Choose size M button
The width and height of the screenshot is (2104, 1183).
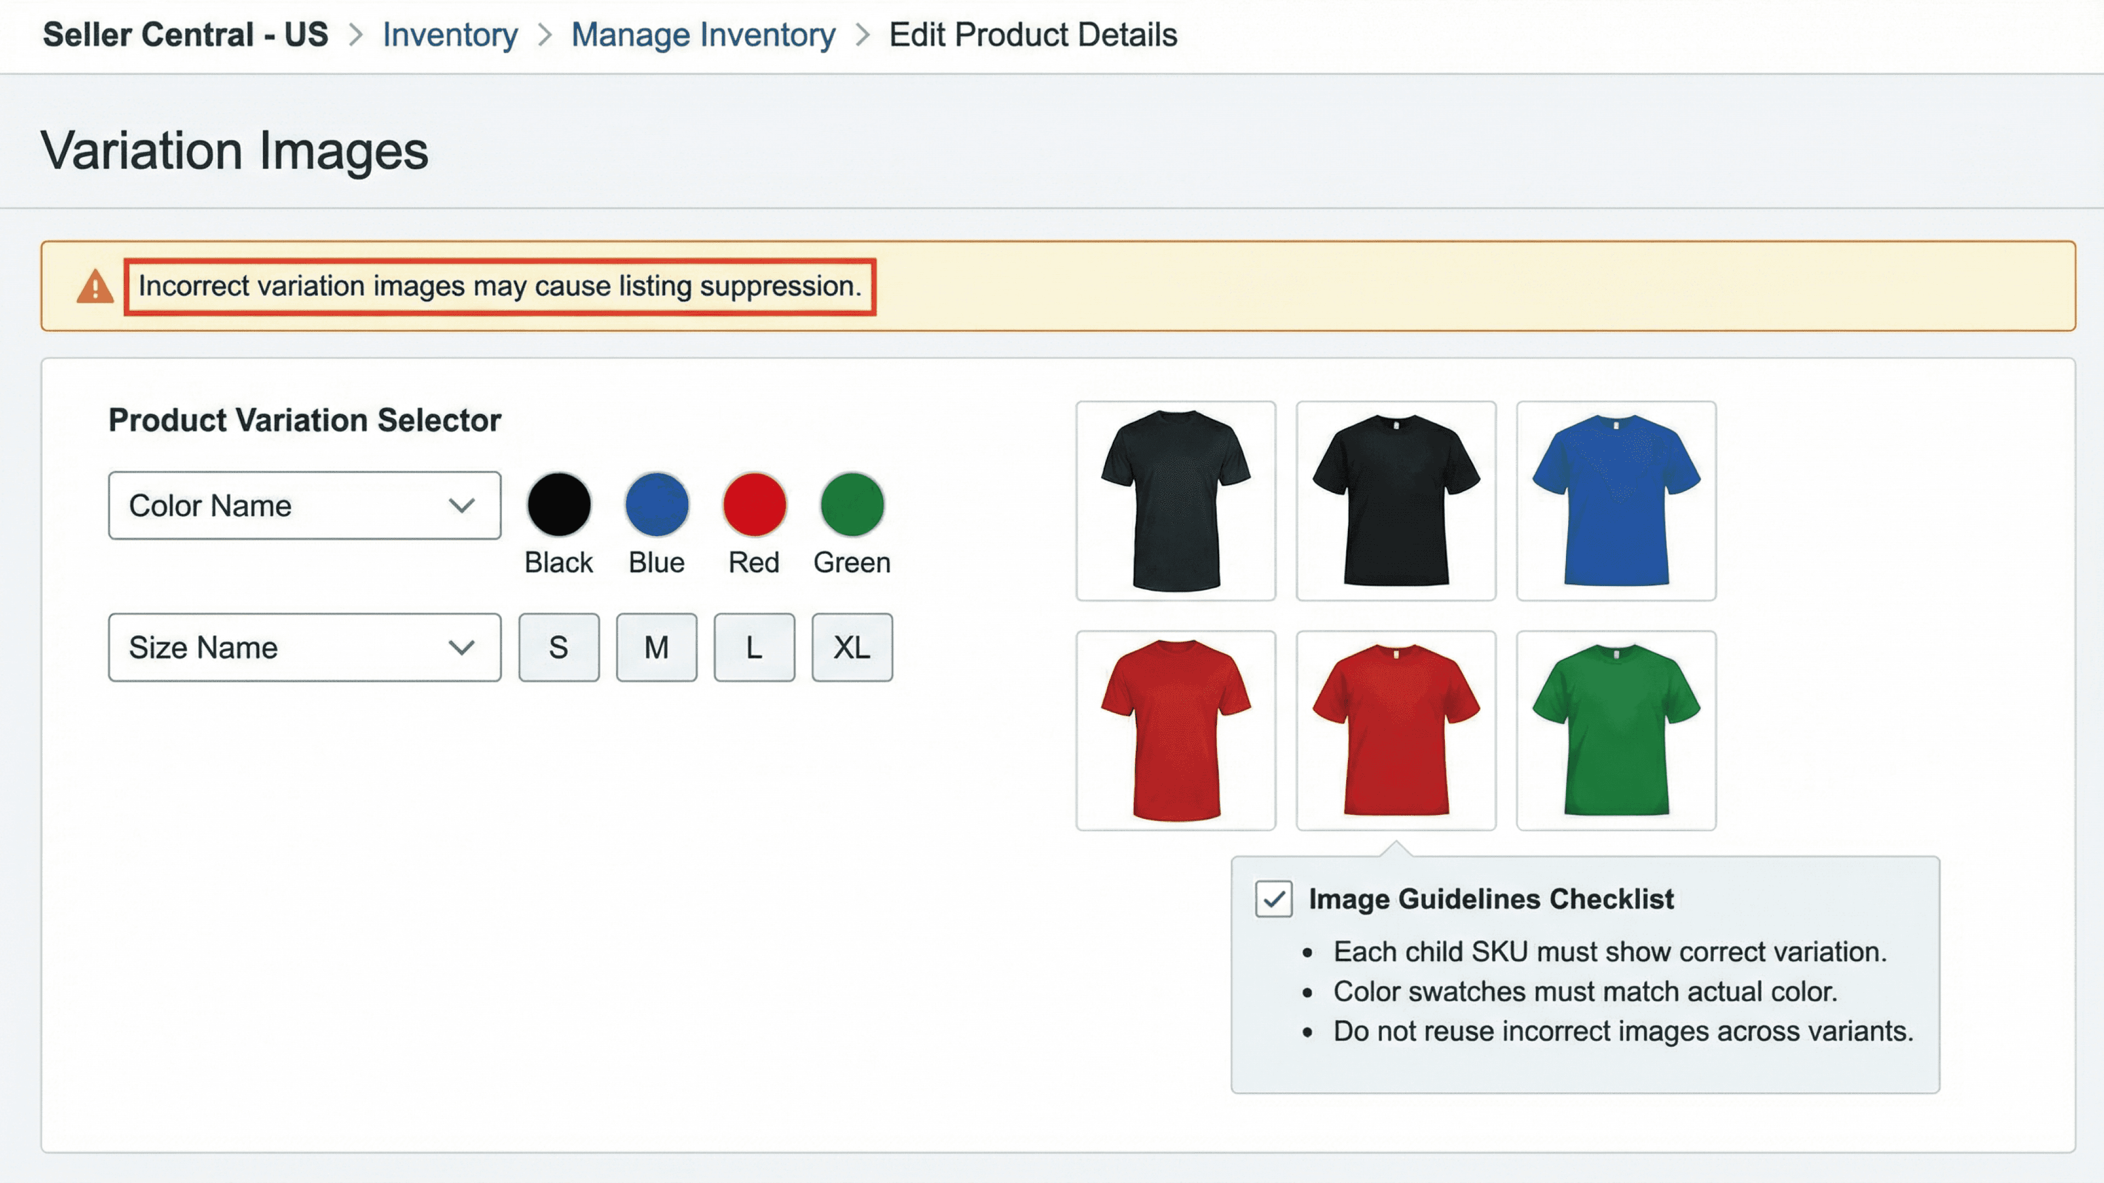coord(657,647)
